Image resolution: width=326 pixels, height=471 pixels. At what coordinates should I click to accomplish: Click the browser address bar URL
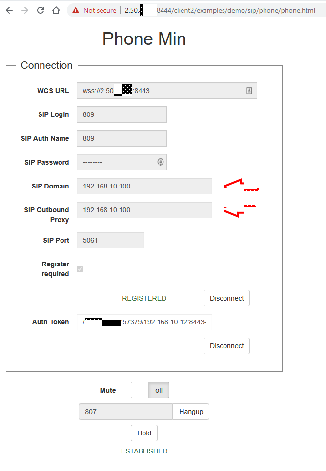coord(220,10)
